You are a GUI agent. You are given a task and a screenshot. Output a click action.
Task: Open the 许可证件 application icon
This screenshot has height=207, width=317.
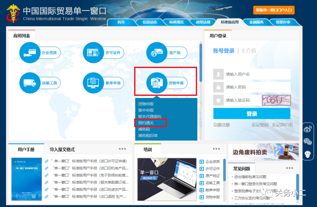[x=93, y=53]
